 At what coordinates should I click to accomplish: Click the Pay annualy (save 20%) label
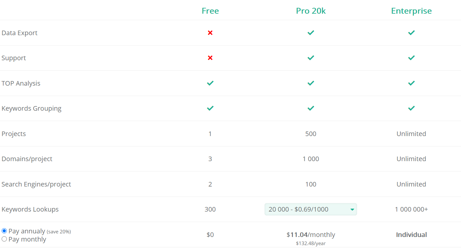(40, 231)
